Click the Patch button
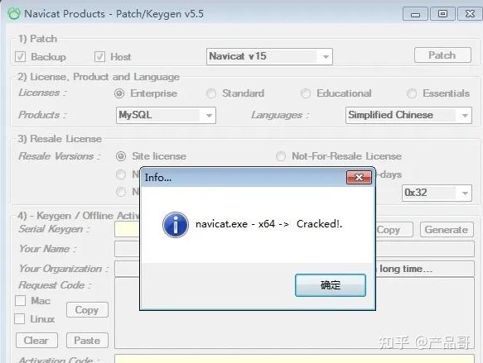This screenshot has height=363, width=483. coord(442,55)
